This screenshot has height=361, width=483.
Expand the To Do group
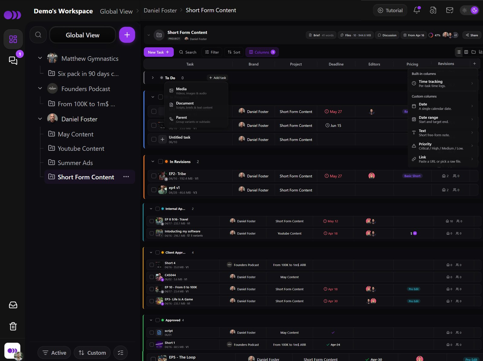[x=153, y=78]
